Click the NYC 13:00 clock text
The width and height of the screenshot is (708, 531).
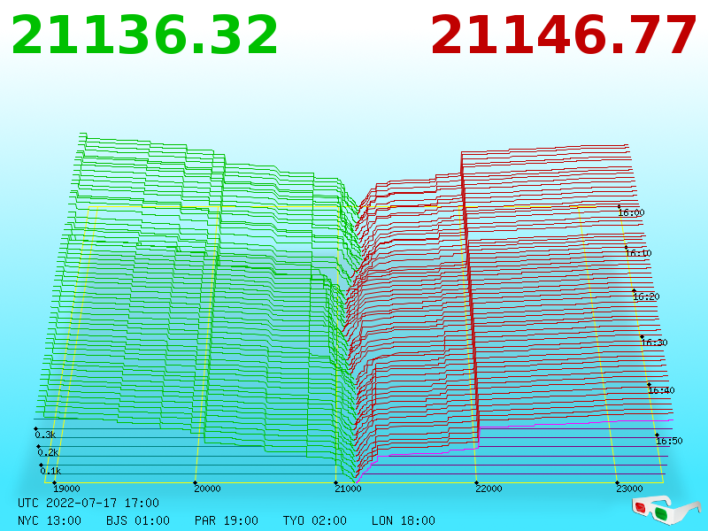pos(50,520)
